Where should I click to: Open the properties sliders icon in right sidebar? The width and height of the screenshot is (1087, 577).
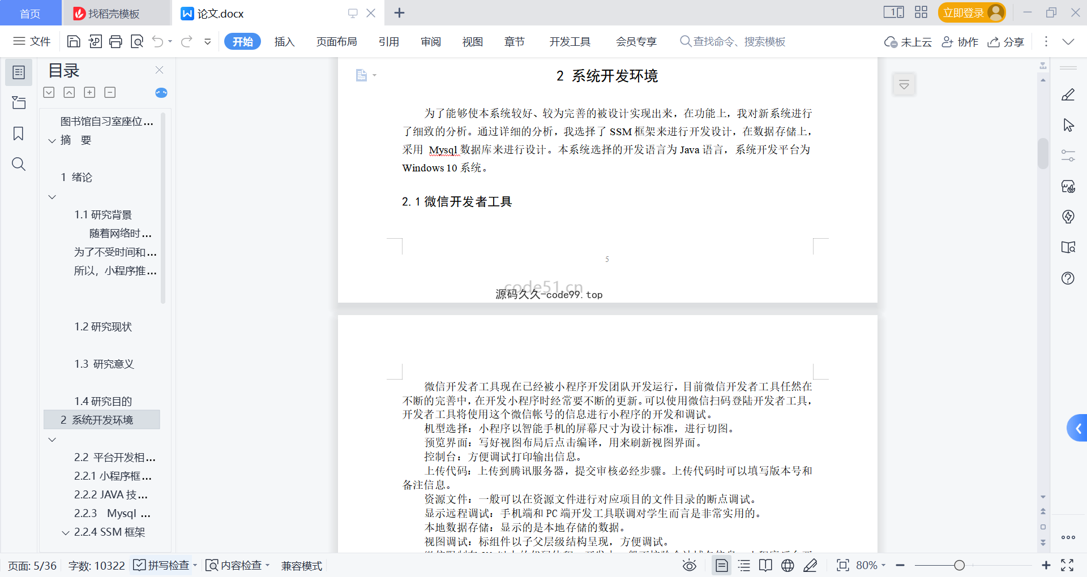(1068, 156)
